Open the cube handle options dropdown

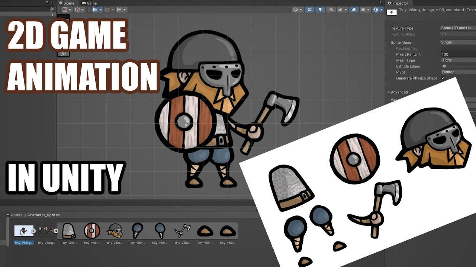(x=82, y=10)
